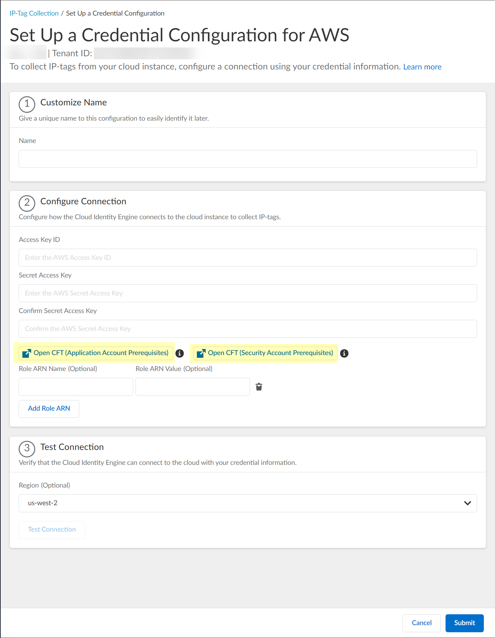This screenshot has height=638, width=495.
Task: Click the Access Key ID input
Action: pos(248,258)
